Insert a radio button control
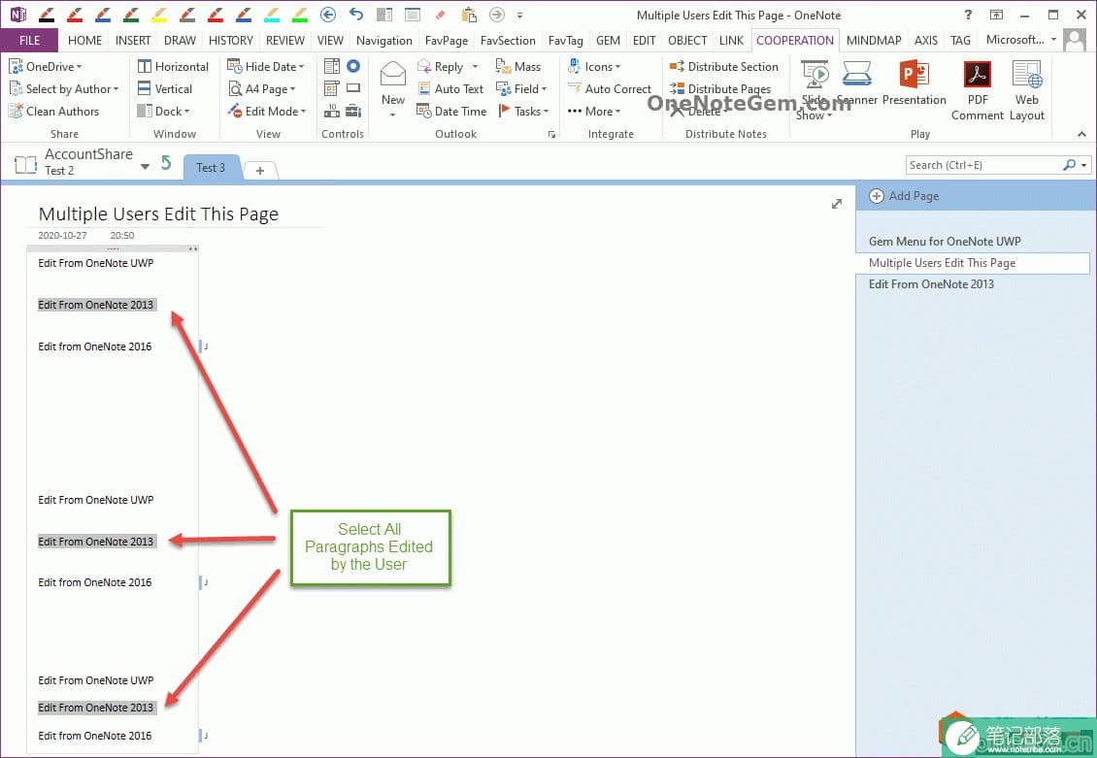The image size is (1097, 758). tap(353, 66)
